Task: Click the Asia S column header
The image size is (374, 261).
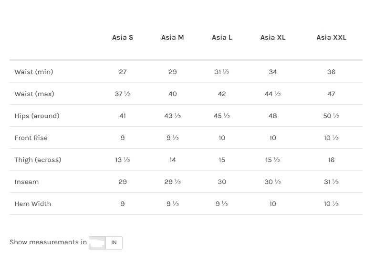Action: (123, 37)
